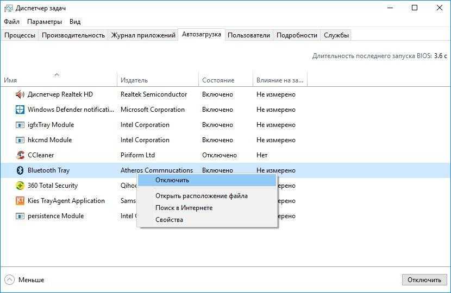Click the hkcmd Module icon
The height and width of the screenshot is (293, 451).
click(20, 140)
